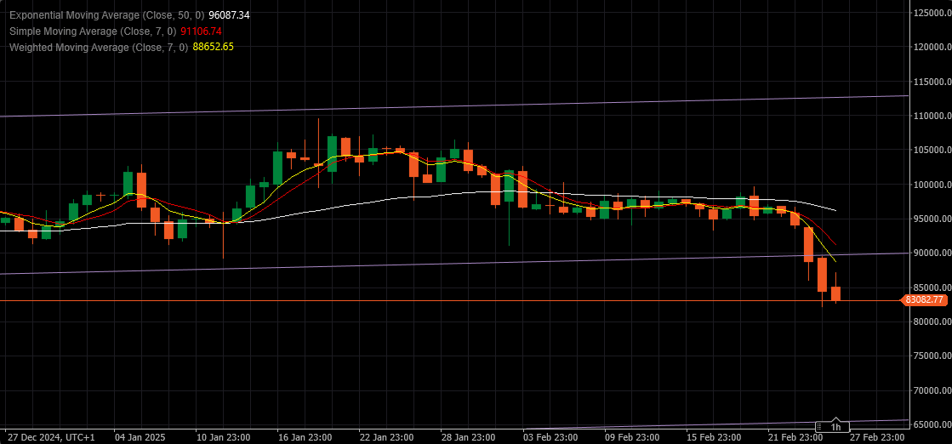Click the 27 Feb 23:00 time label
This screenshot has width=952, height=444.
(877, 437)
